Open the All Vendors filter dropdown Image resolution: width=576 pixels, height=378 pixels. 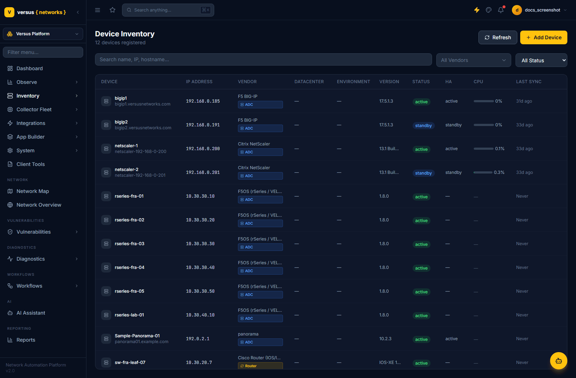click(474, 60)
